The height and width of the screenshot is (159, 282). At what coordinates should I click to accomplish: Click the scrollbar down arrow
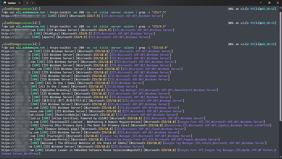click(280, 157)
